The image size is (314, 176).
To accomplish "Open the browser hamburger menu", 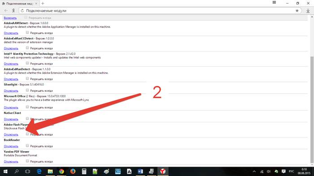I will 275,2.
